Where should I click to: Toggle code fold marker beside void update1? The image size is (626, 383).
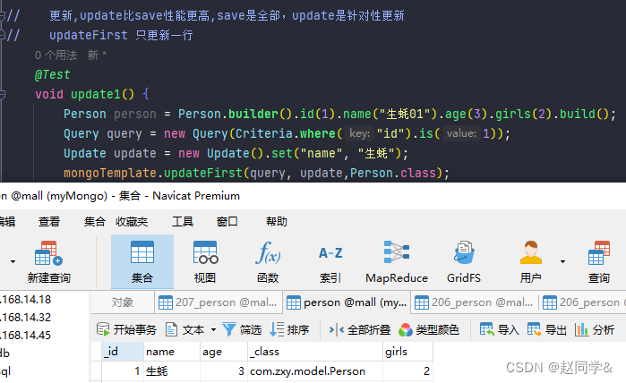3,94
